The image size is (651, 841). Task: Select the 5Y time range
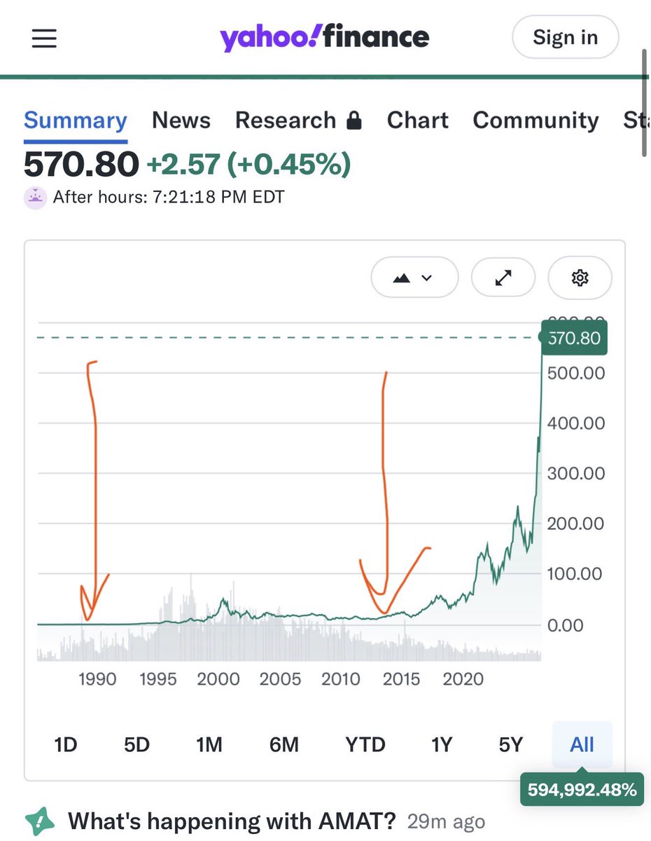pyautogui.click(x=511, y=744)
